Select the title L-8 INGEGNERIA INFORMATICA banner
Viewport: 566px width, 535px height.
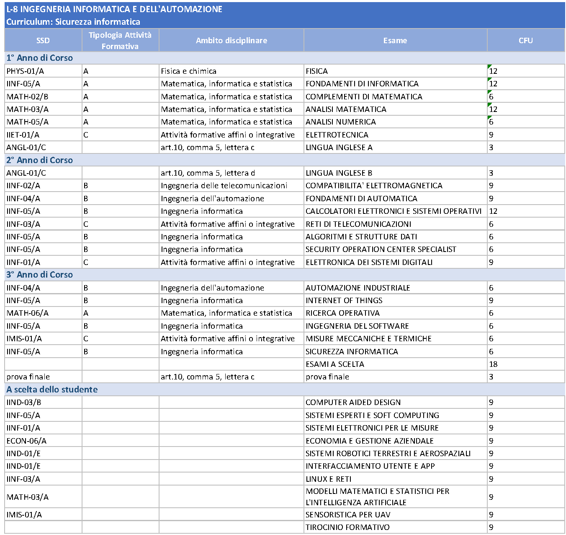285,16
